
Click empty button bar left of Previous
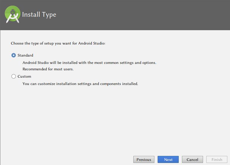click(64, 159)
